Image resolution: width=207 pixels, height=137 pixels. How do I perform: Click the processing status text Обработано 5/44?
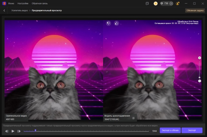pos(188,21)
